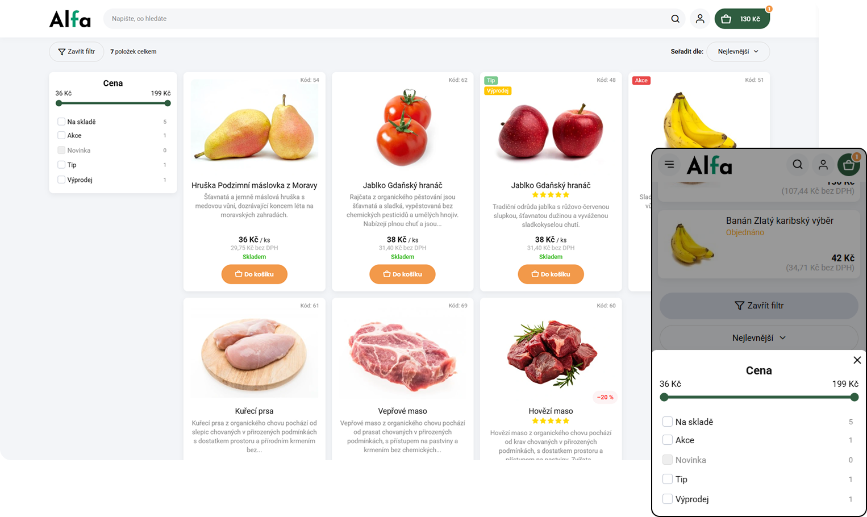The image size is (867, 517).
Task: Open the user account icon in desktop header
Action: [x=700, y=19]
